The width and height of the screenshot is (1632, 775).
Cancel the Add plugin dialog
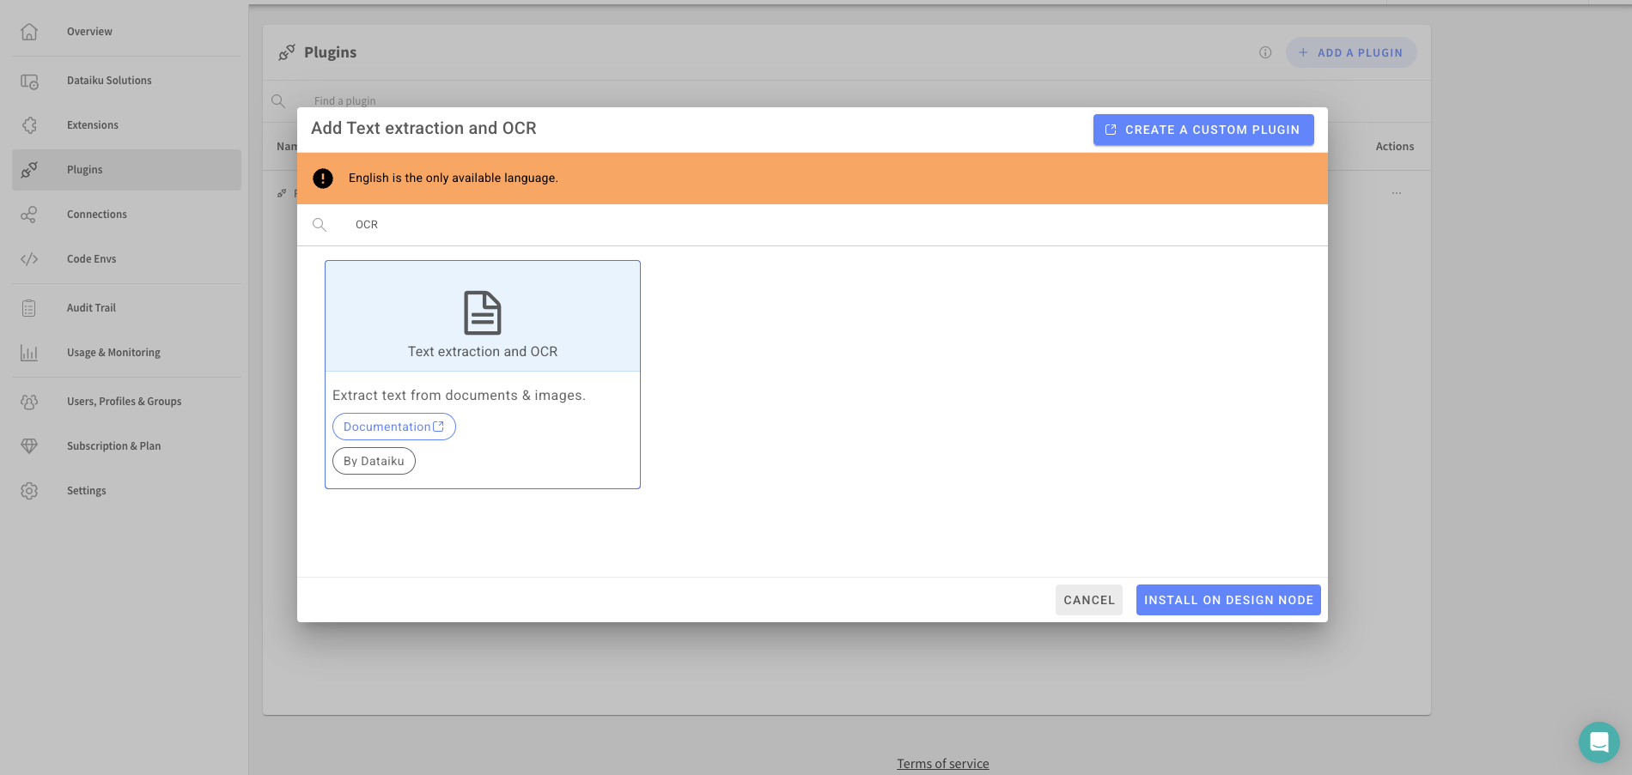[1089, 600]
